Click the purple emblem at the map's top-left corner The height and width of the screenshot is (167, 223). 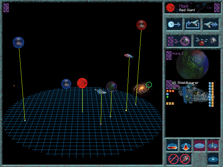click(6, 8)
